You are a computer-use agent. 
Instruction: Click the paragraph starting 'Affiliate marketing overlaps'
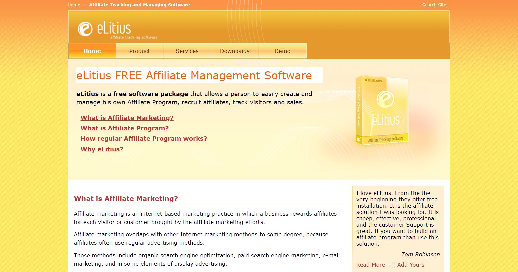coord(201,239)
